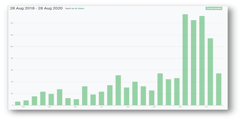
Task: Select the bar above the Jan 2019 label
Action: coord(51,100)
